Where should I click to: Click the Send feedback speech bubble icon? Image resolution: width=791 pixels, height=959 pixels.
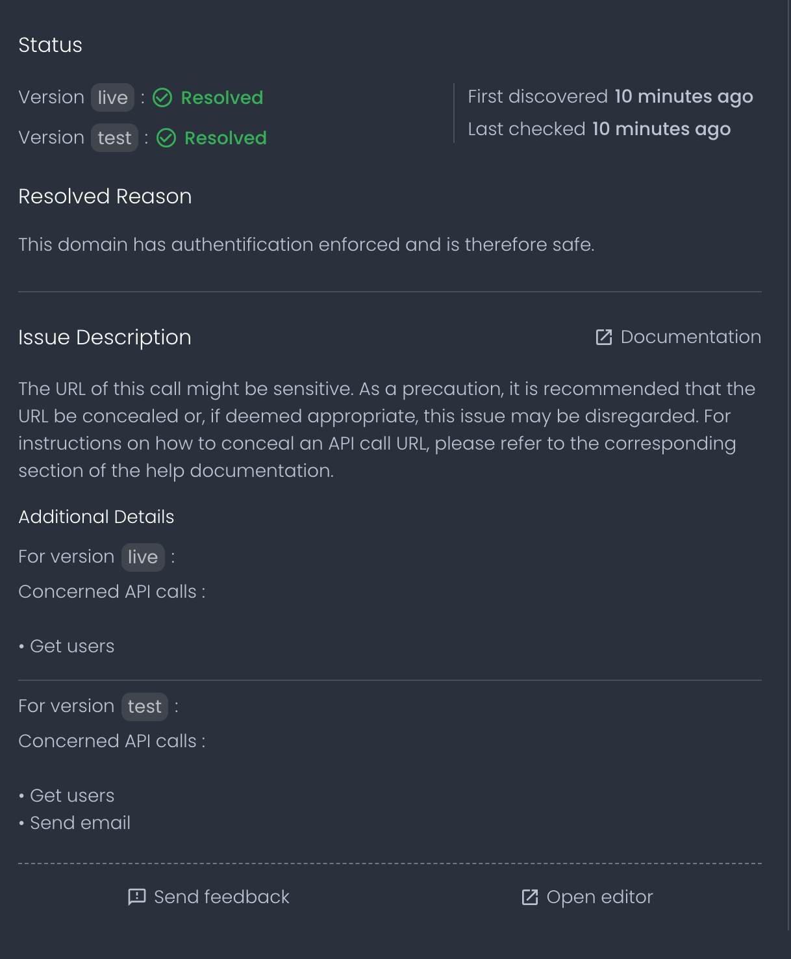(x=137, y=897)
